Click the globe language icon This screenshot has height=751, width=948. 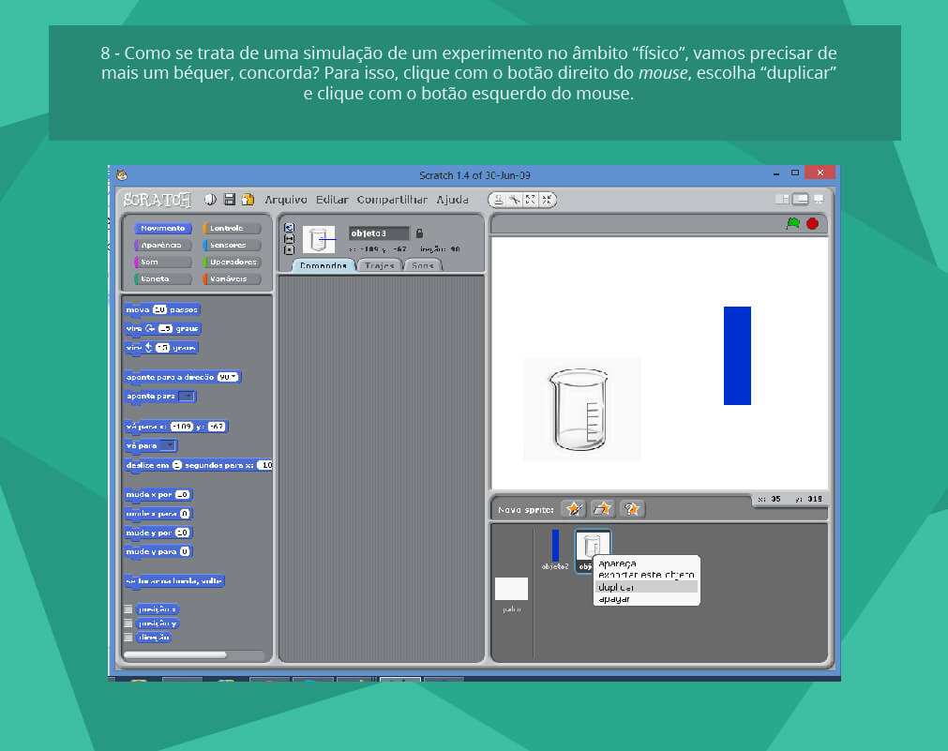point(211,200)
